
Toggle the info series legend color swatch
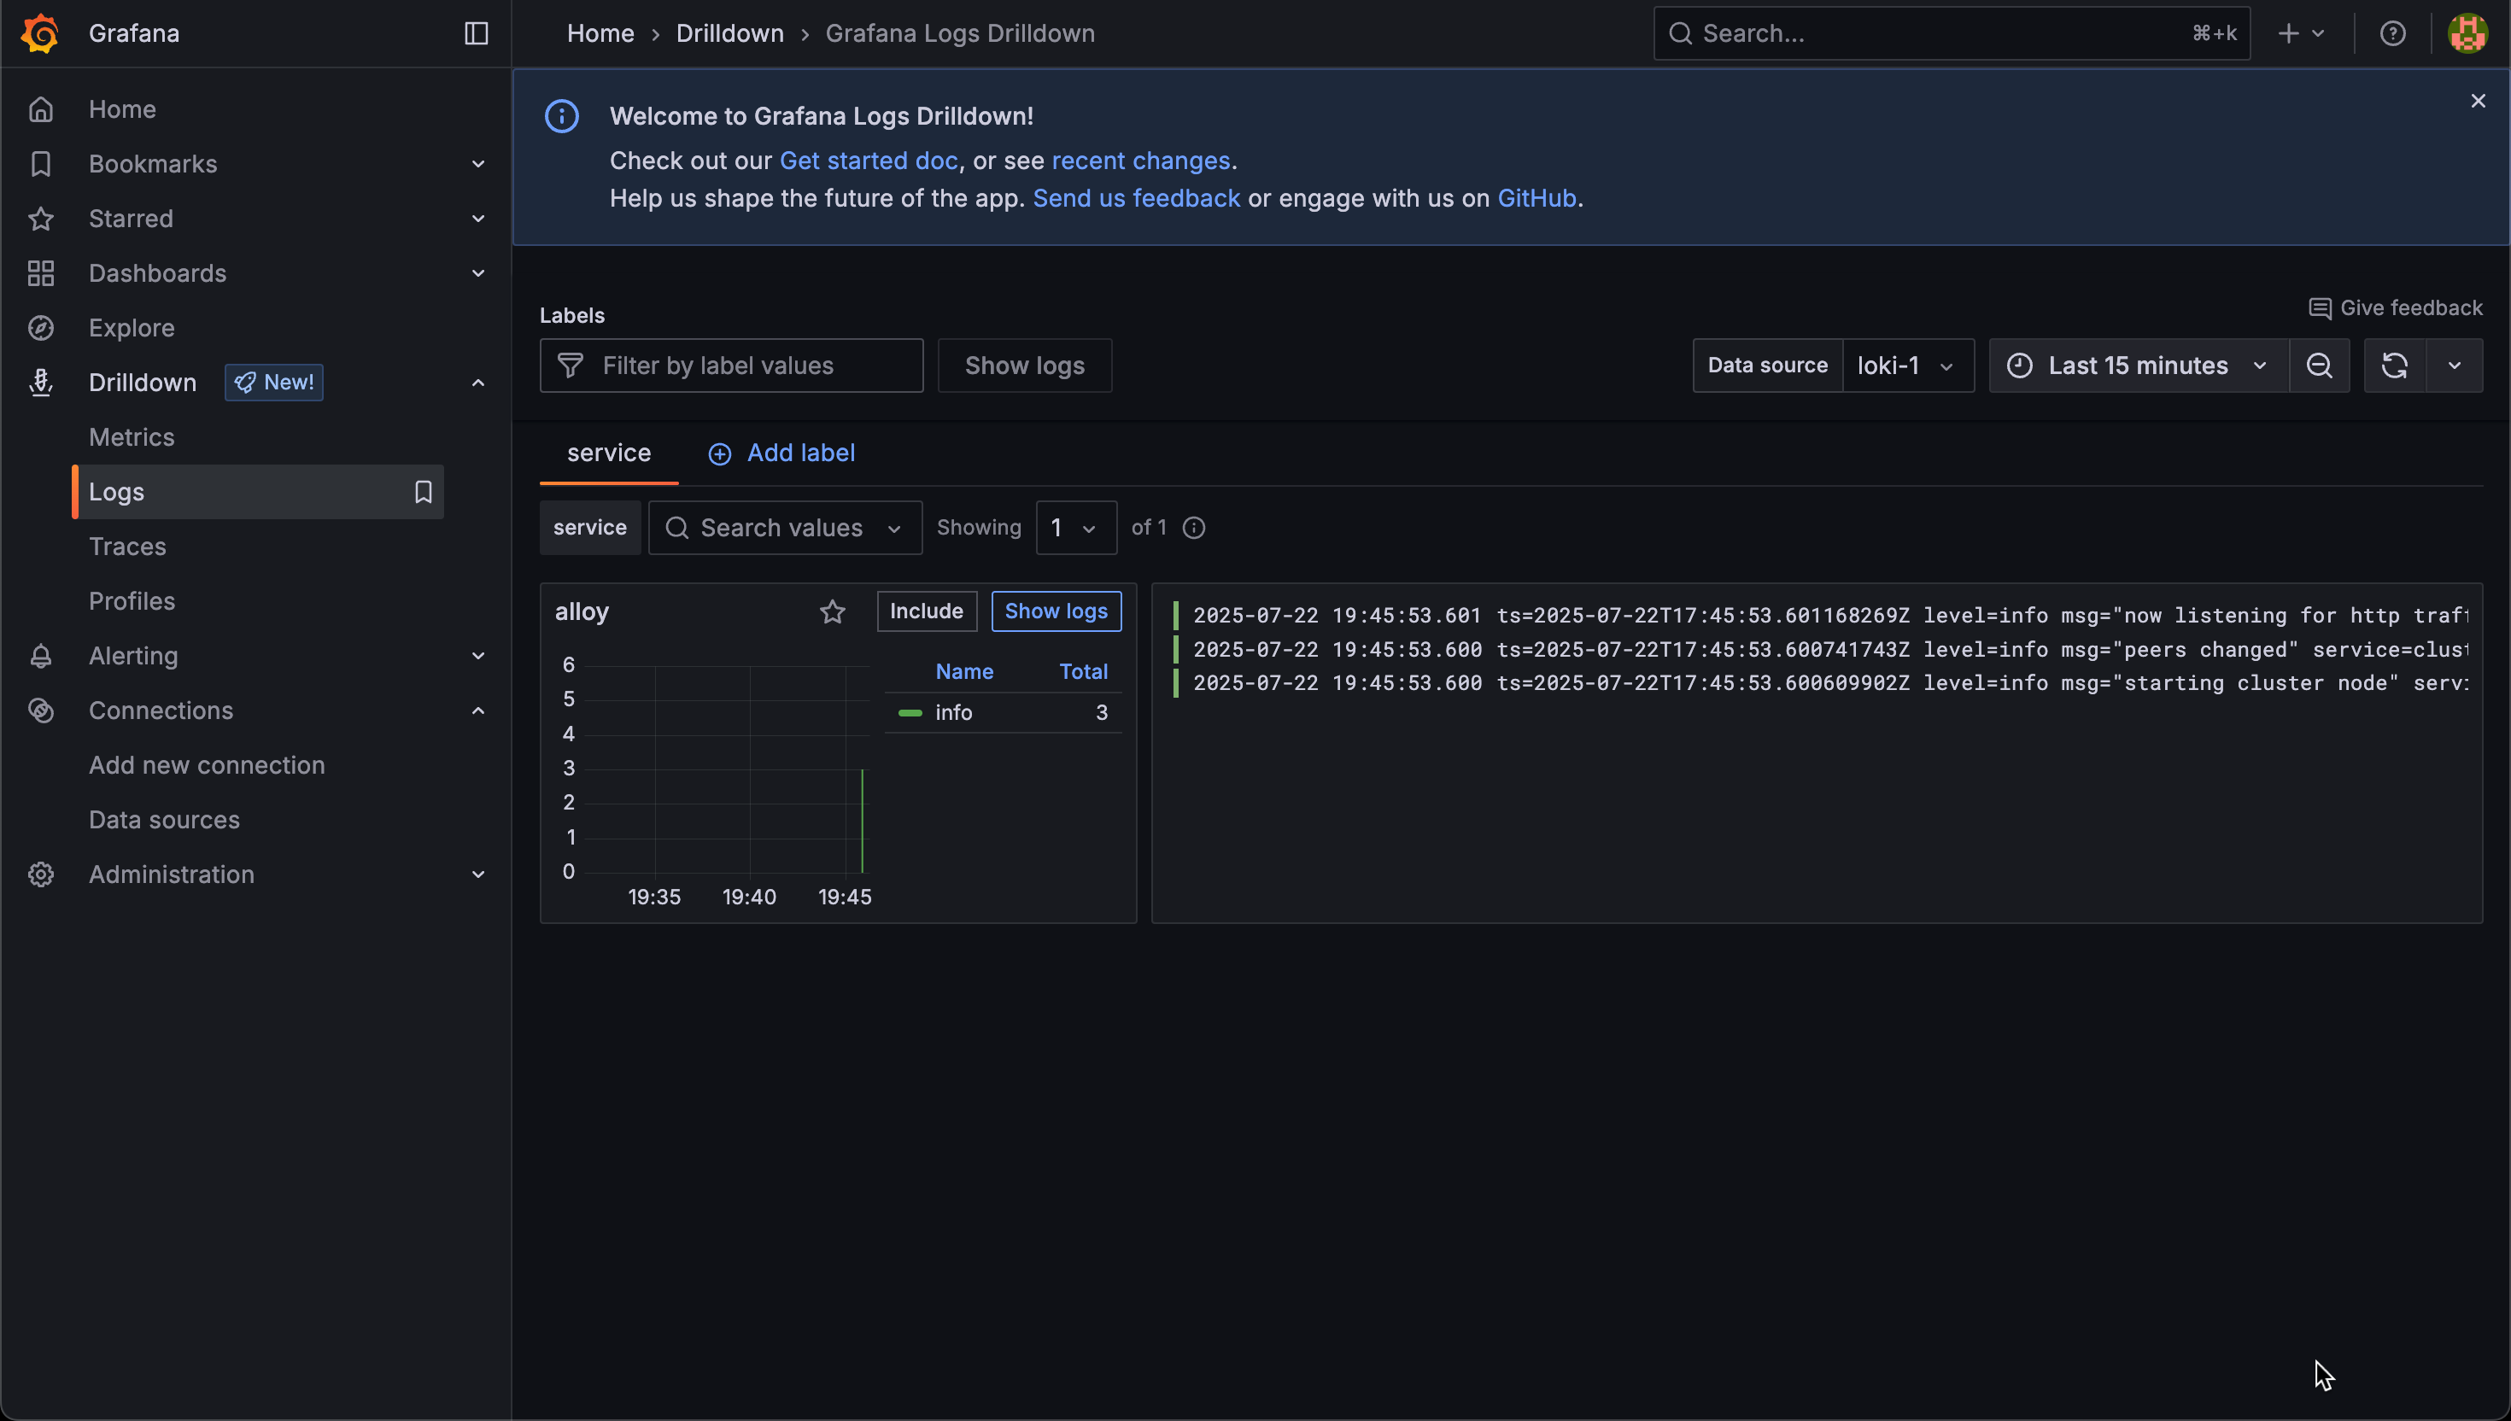point(910,713)
